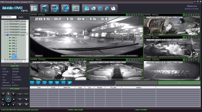Collapse the alarm list panel with chevron

pyautogui.click(x=115, y=85)
